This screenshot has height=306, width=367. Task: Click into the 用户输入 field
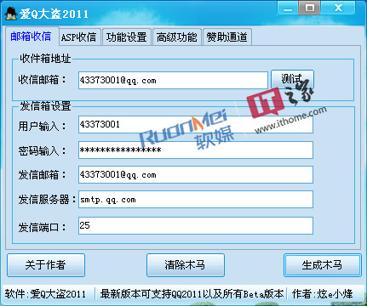[x=196, y=124]
